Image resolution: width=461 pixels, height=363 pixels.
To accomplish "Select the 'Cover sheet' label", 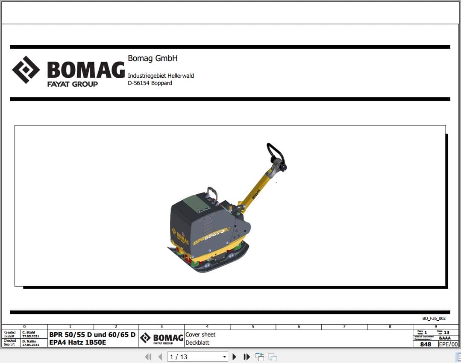I will (200, 334).
